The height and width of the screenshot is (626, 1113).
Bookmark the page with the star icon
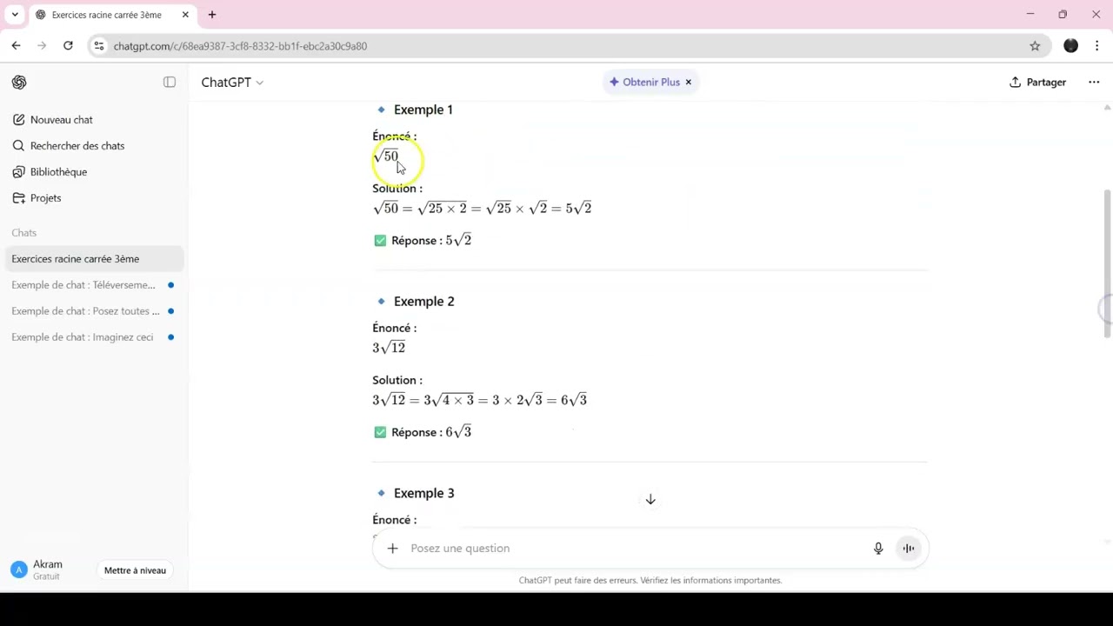pyautogui.click(x=1035, y=46)
